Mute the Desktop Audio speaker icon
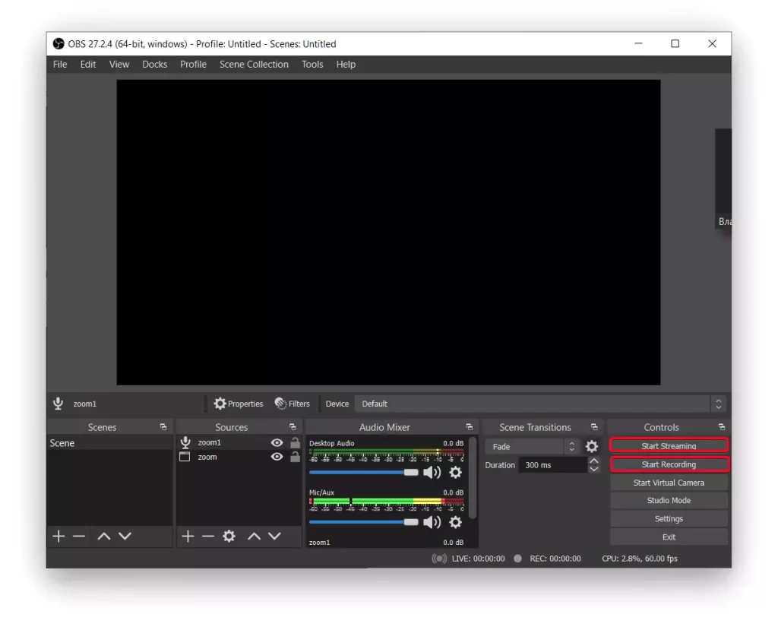Screen dimensions: 778x627 click(x=432, y=472)
